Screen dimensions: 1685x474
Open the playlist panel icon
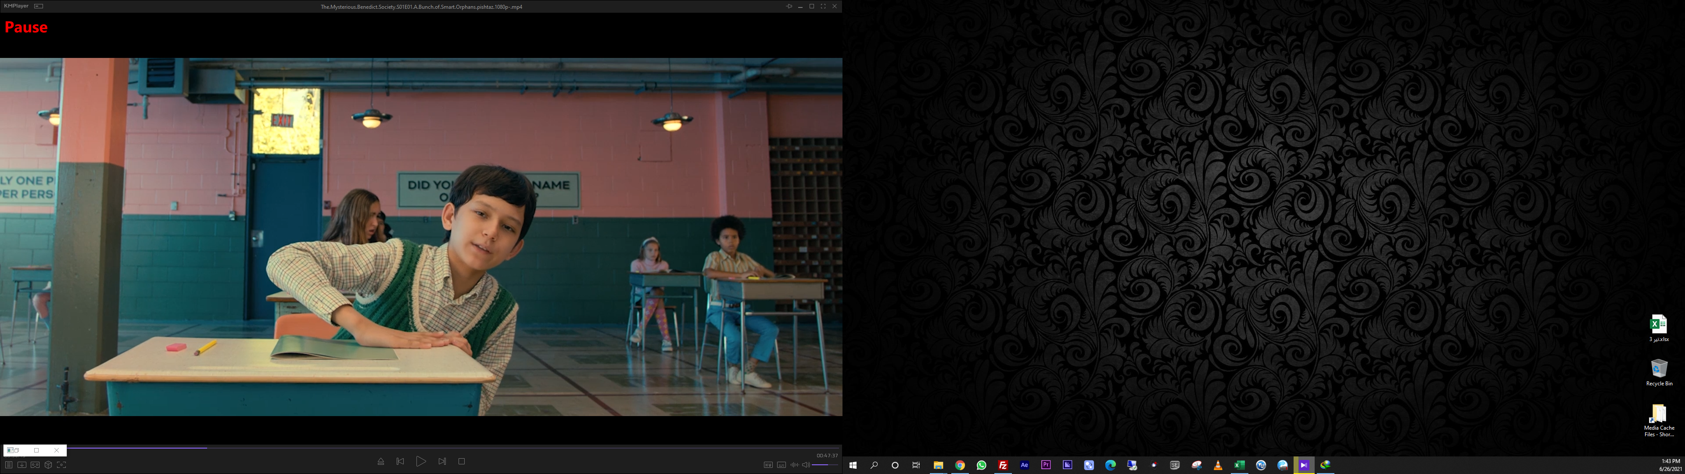tap(8, 465)
